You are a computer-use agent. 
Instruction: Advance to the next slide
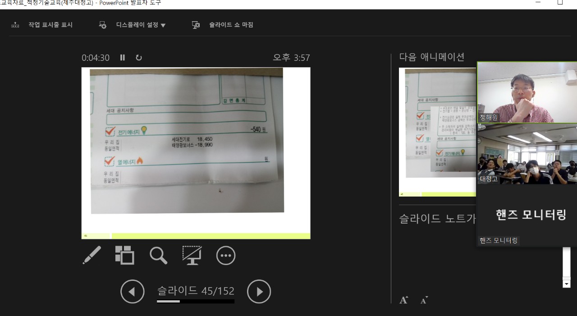click(x=259, y=292)
